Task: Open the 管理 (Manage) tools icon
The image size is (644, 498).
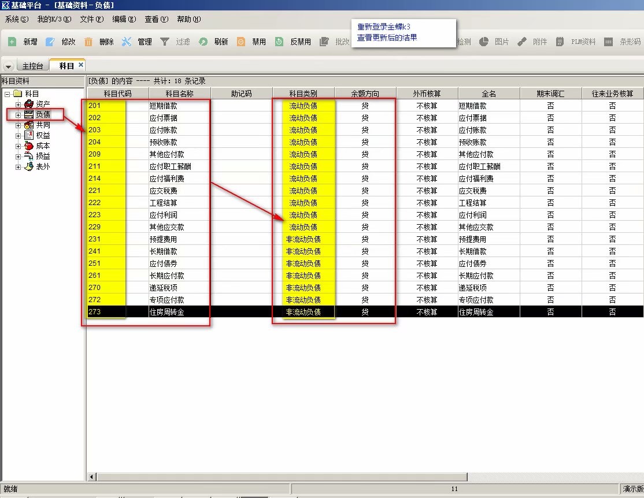Action: [x=127, y=42]
